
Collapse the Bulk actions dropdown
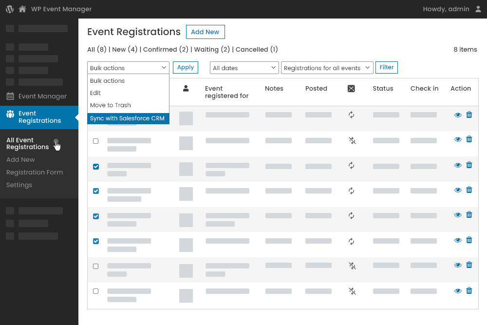pyautogui.click(x=128, y=67)
